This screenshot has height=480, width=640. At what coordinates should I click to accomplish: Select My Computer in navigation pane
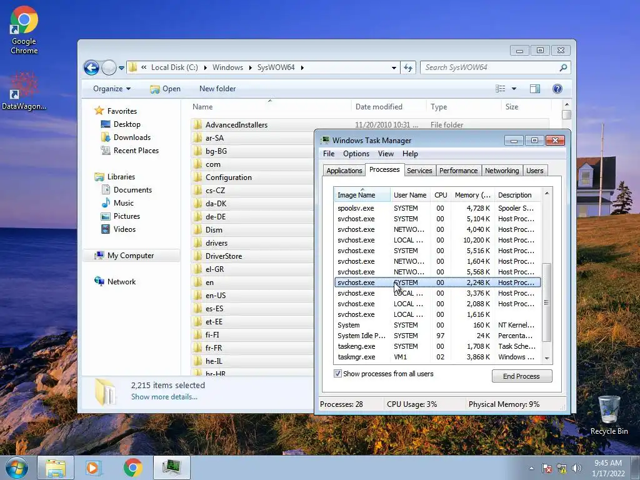(x=131, y=256)
